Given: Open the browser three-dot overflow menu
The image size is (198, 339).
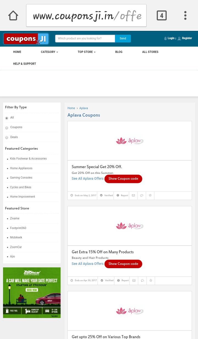Looking at the screenshot, I should [x=185, y=15].
